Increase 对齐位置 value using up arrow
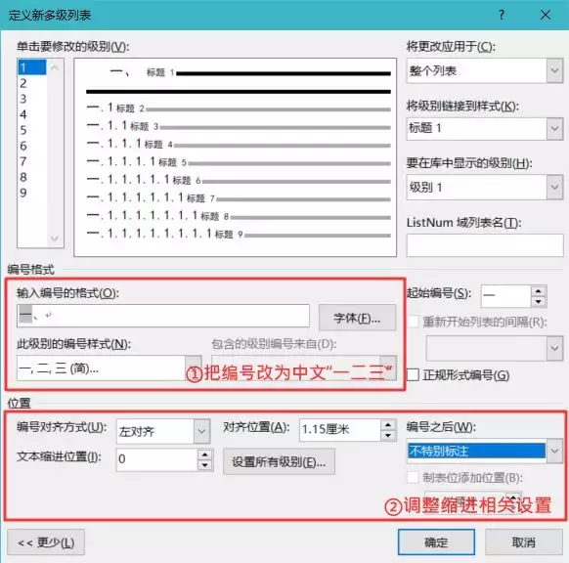The image size is (569, 563). 388,425
